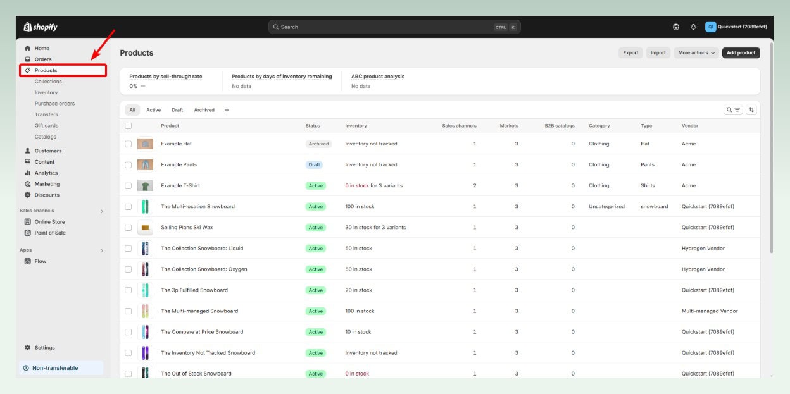Click the Analytics chart icon in the sidebar
This screenshot has height=394, width=790.
click(27, 173)
